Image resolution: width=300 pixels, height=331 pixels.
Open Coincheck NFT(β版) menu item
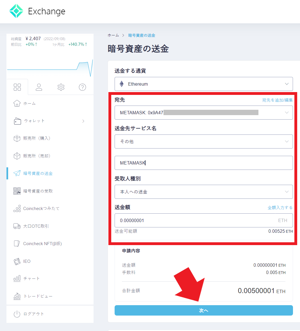pos(42,244)
